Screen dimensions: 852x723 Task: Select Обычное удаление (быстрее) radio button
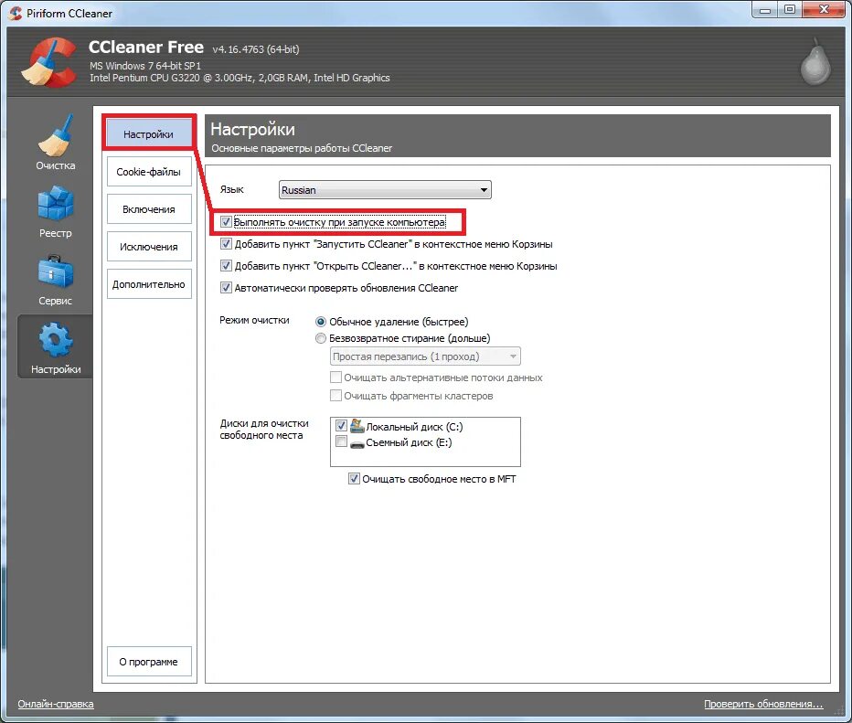[x=321, y=322]
